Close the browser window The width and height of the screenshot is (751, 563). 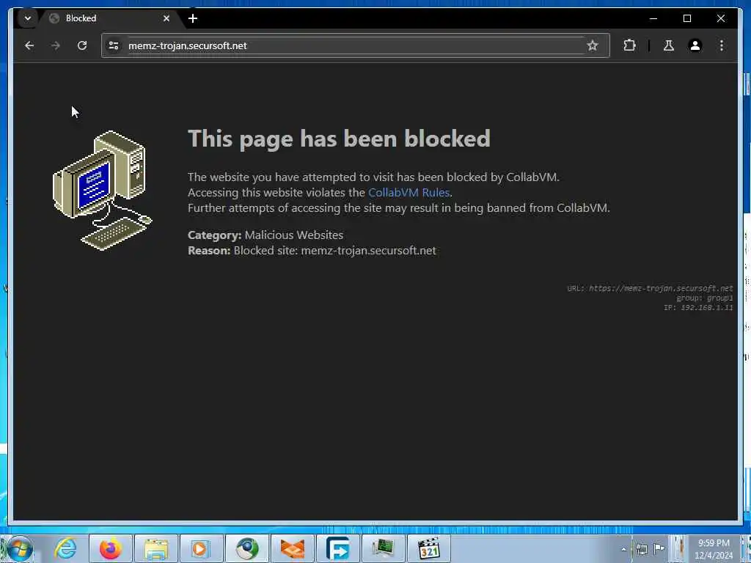click(721, 18)
